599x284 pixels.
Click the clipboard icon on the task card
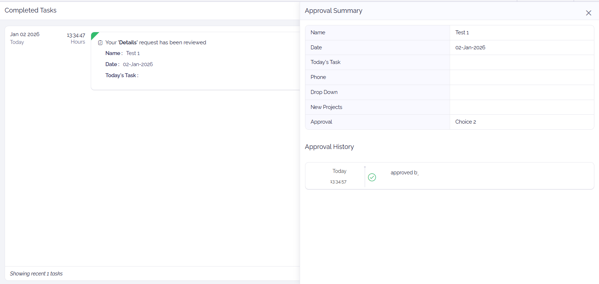(100, 43)
